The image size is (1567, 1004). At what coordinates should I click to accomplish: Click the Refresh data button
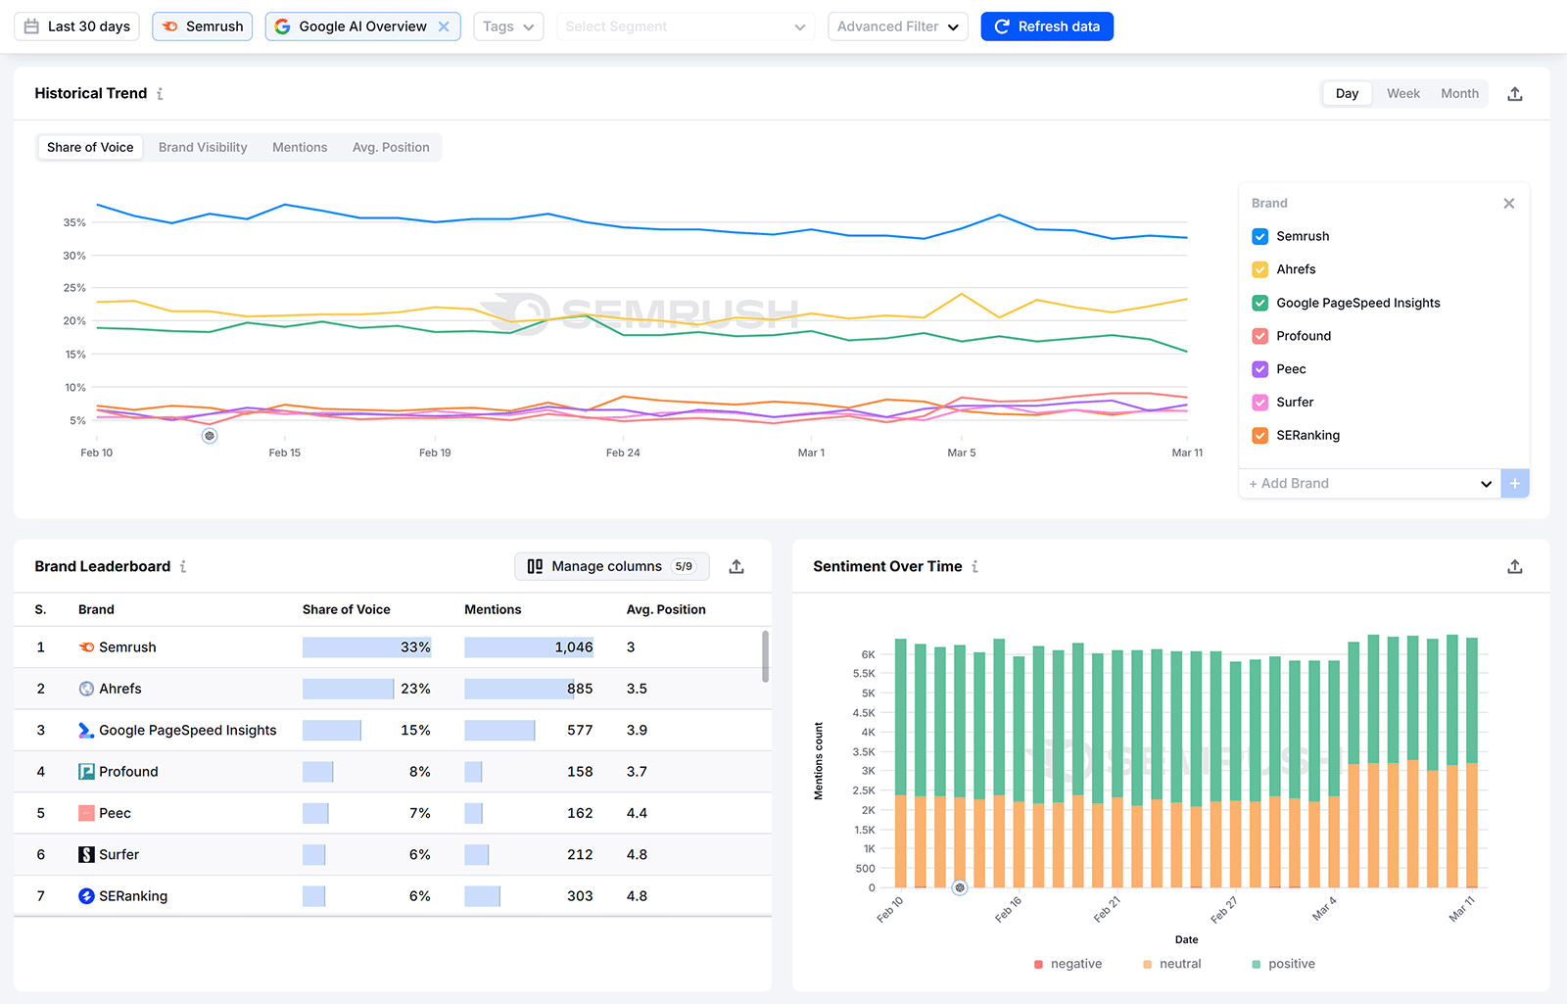1047,26
